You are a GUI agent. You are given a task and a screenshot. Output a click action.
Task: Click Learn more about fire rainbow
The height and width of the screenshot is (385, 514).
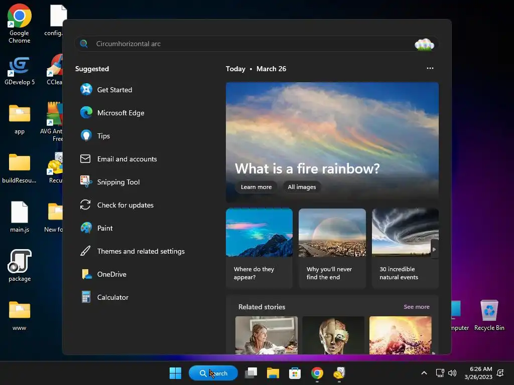[x=256, y=187]
